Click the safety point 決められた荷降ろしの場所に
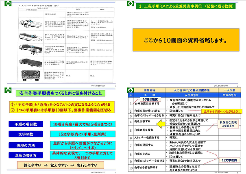Image resolution: width=246 pixels, height=174 pixels. point(186,153)
